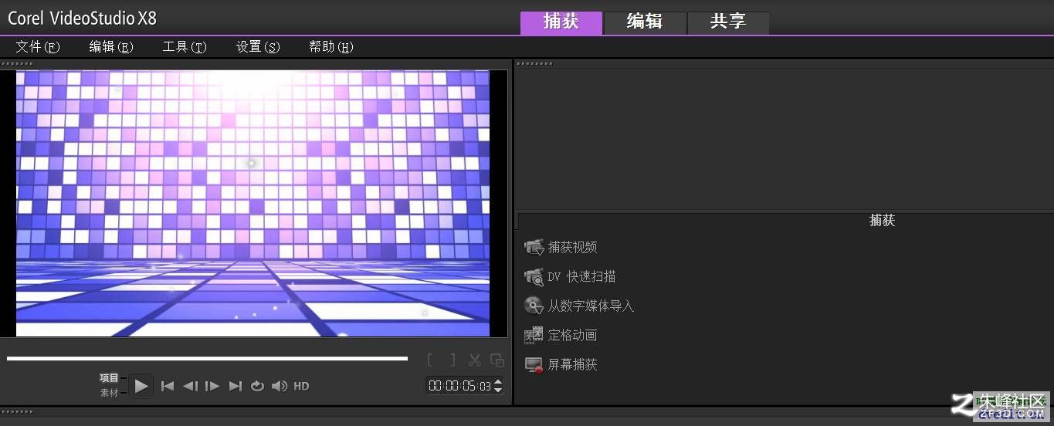This screenshot has width=1054, height=426.
Task: Select the 捕获视频 option text
Action: tap(572, 248)
